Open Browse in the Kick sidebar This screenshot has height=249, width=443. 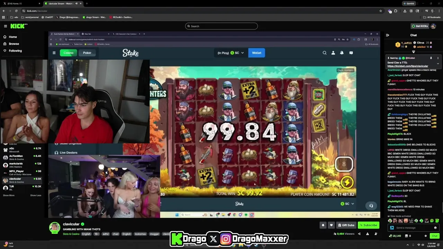pyautogui.click(x=14, y=44)
